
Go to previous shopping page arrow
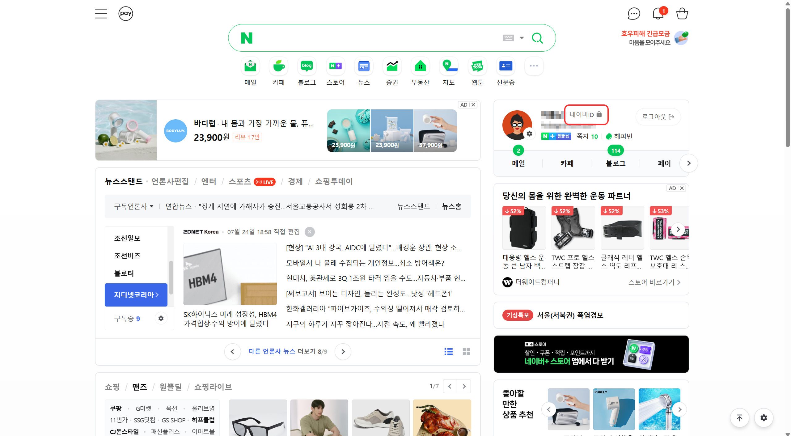450,386
